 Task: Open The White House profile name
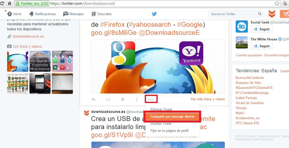coord(264,39)
